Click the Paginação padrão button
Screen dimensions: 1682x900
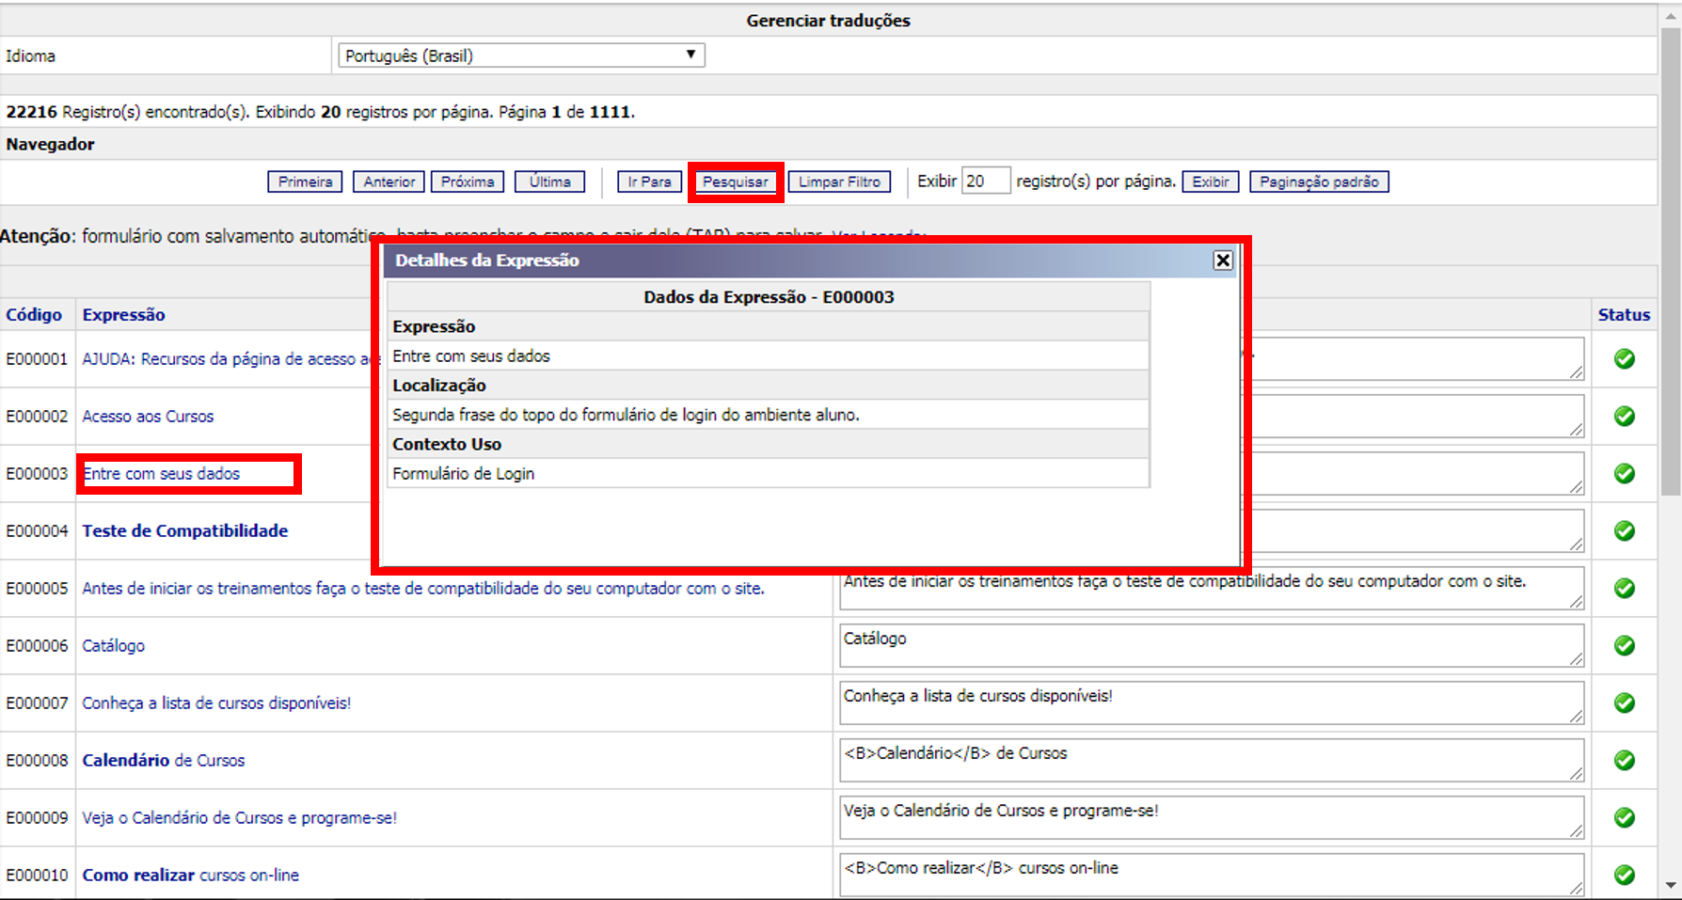click(x=1318, y=182)
